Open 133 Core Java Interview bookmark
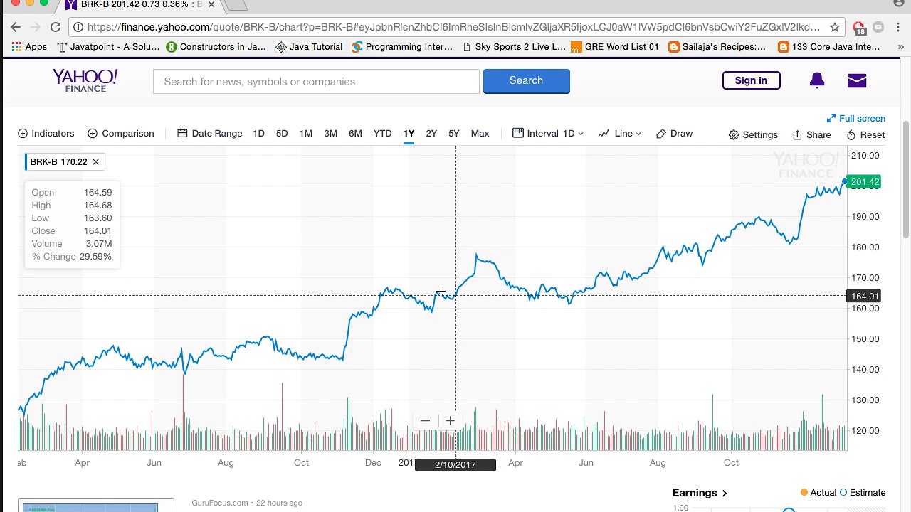 (x=829, y=47)
